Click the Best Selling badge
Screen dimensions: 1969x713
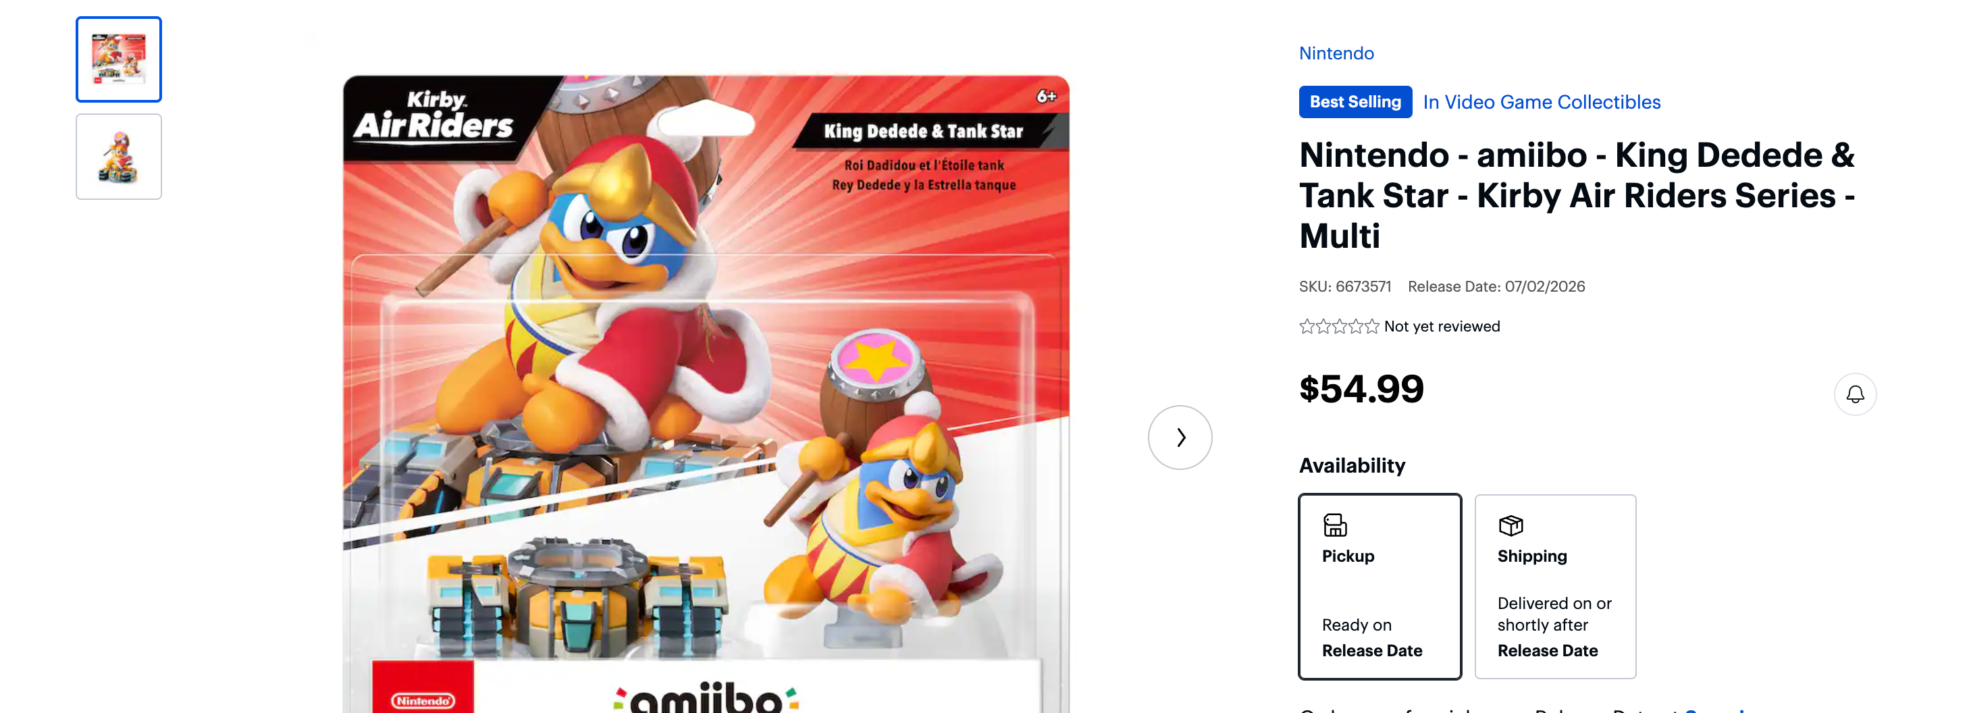point(1355,103)
